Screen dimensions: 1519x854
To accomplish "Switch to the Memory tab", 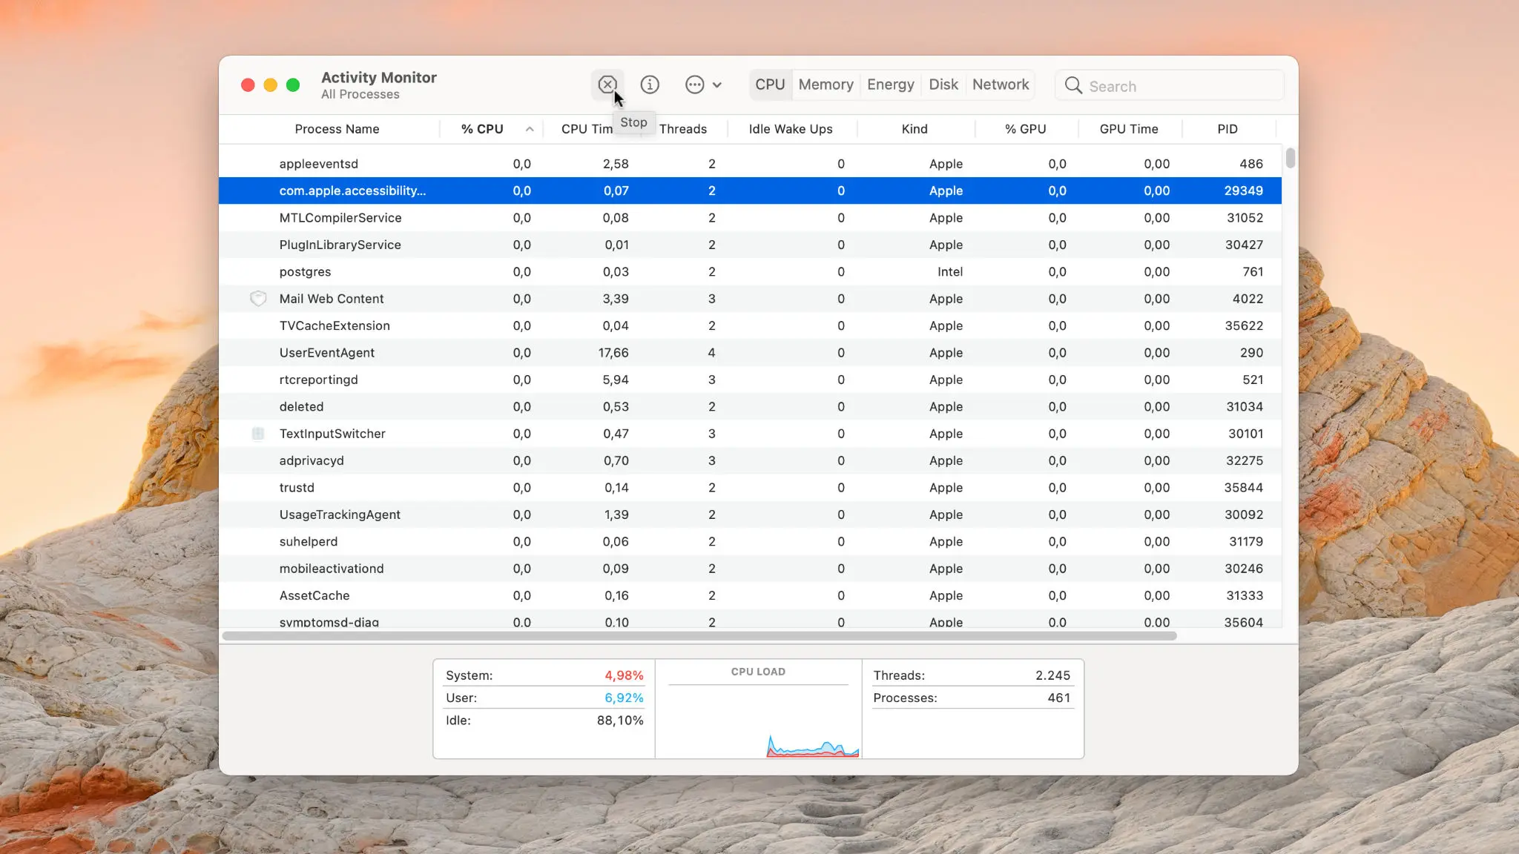I will point(826,85).
